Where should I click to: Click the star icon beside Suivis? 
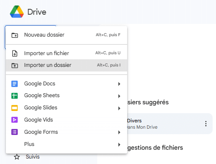[17, 157]
